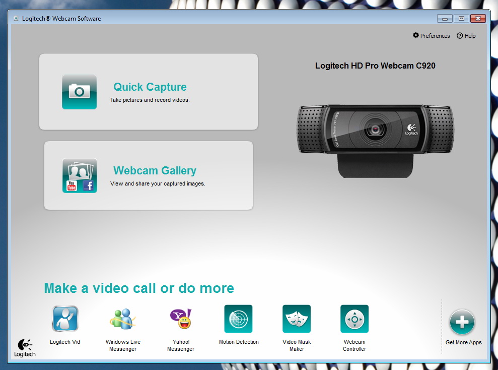The height and width of the screenshot is (370, 498).
Task: Launch Yahoo! Messenger icon
Action: [181, 319]
